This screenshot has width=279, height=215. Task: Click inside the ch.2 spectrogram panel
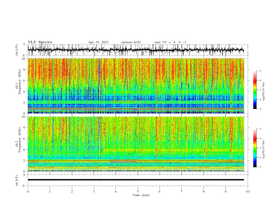(x=136, y=144)
